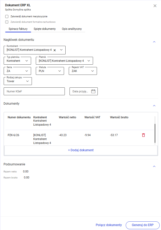Image resolution: width=161 pixels, height=230 pixels.
Task: Collapse the Podsumowanie section
Action: [x=154, y=166]
